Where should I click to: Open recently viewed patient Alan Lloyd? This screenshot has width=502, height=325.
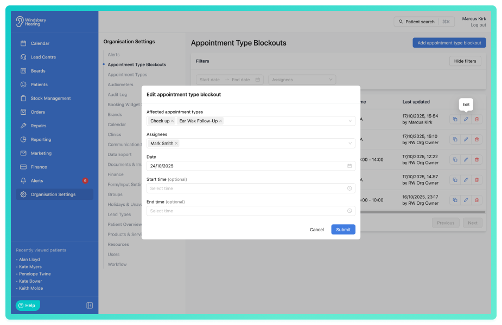click(29, 260)
